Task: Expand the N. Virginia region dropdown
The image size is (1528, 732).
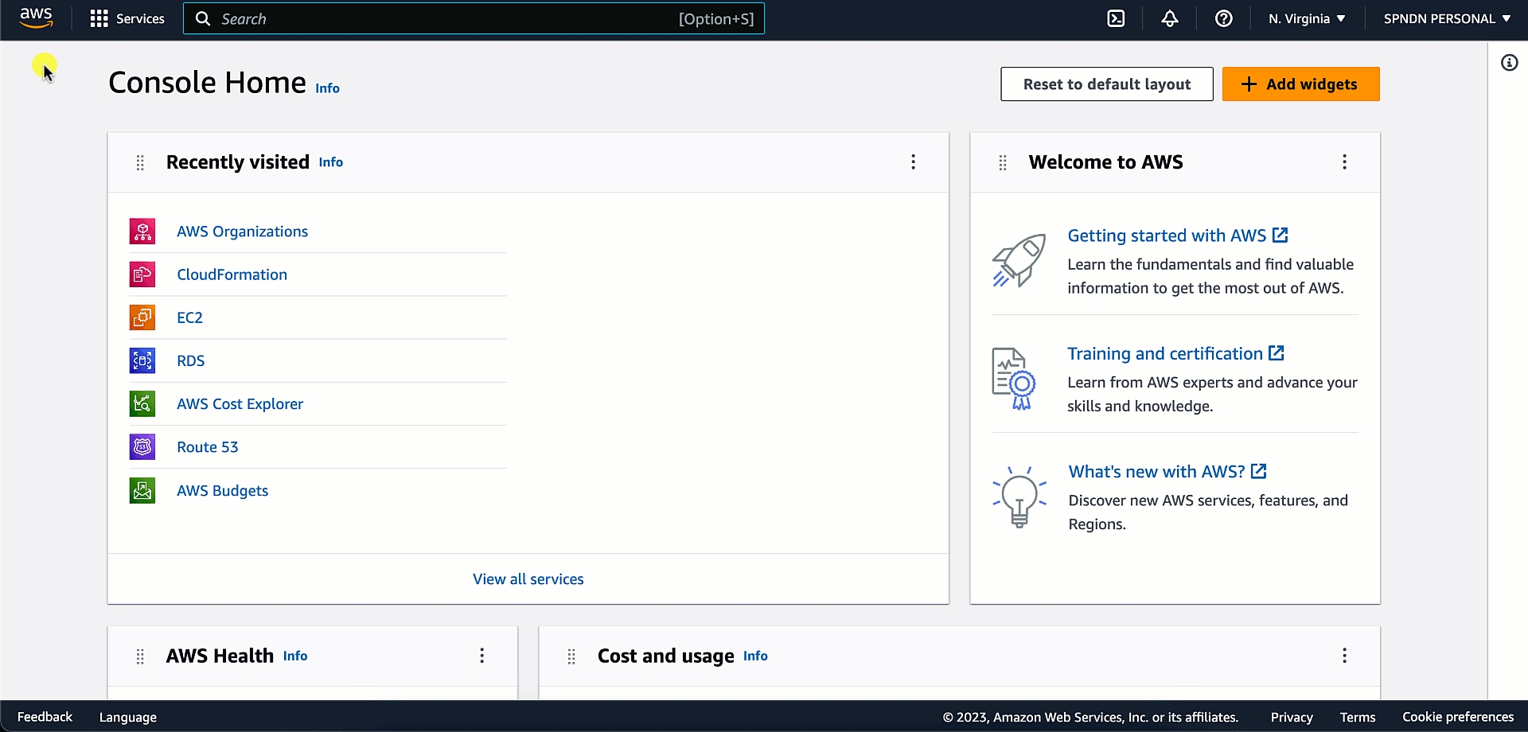Action: [x=1306, y=18]
